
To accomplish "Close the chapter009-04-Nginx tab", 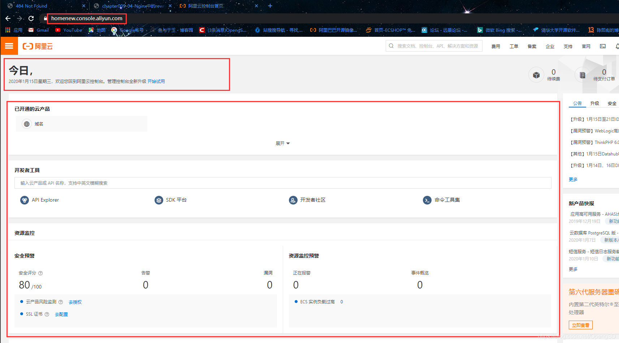I will click(170, 6).
